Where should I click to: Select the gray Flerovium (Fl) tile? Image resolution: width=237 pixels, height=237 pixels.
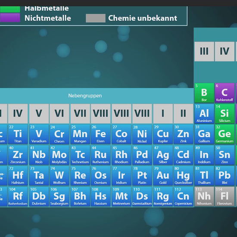pos(225,196)
